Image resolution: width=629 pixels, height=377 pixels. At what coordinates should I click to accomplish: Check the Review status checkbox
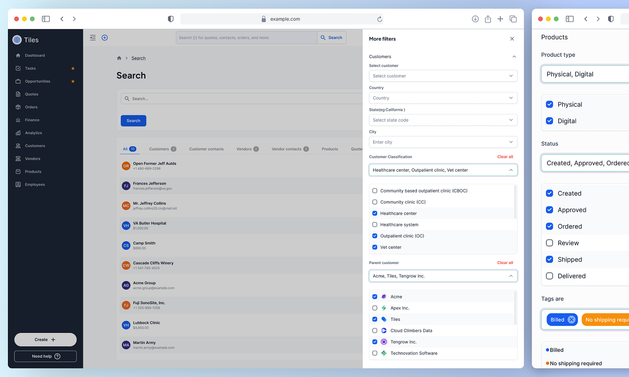tap(550, 243)
